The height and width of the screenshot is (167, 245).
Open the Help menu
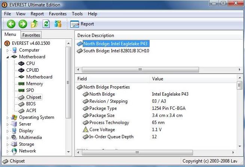pos(92,14)
